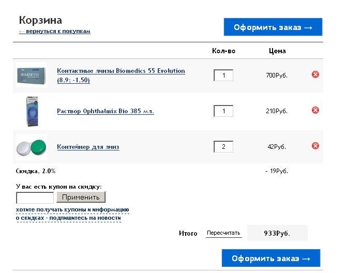Click the coupon code input field
This screenshot has width=346, height=273.
pyautogui.click(x=35, y=198)
